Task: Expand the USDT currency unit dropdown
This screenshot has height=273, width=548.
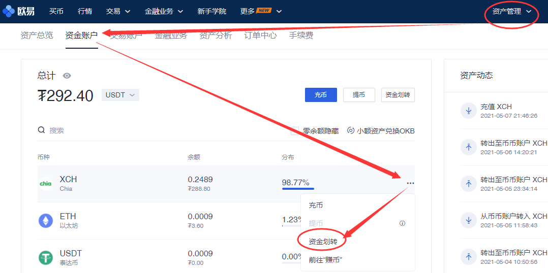Action: pos(120,95)
